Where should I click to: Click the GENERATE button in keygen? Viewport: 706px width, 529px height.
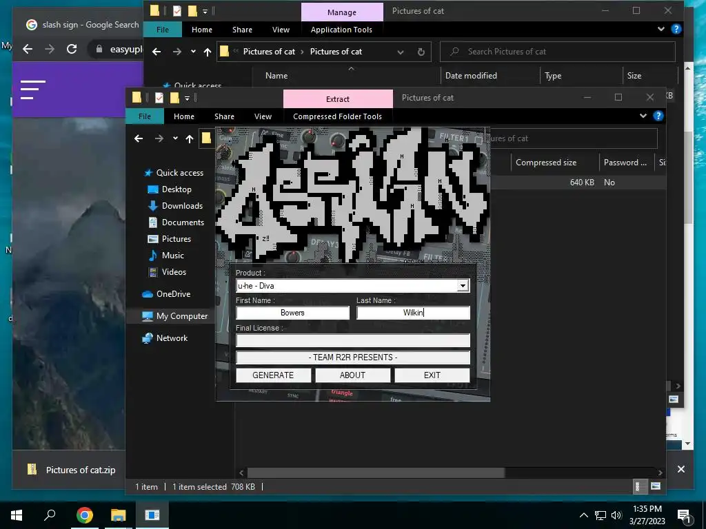(x=273, y=375)
